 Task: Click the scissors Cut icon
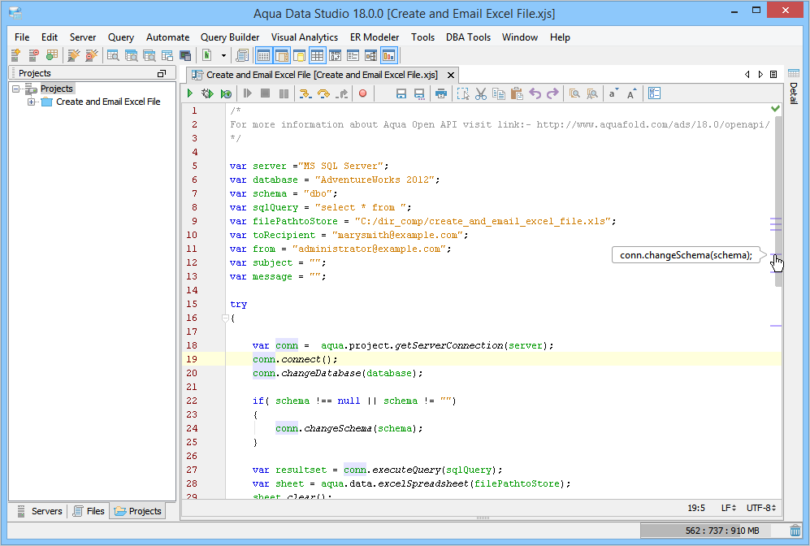481,94
